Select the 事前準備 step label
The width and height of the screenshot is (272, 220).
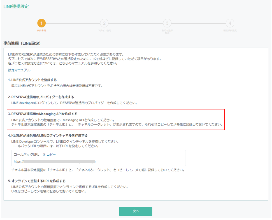tap(41, 30)
